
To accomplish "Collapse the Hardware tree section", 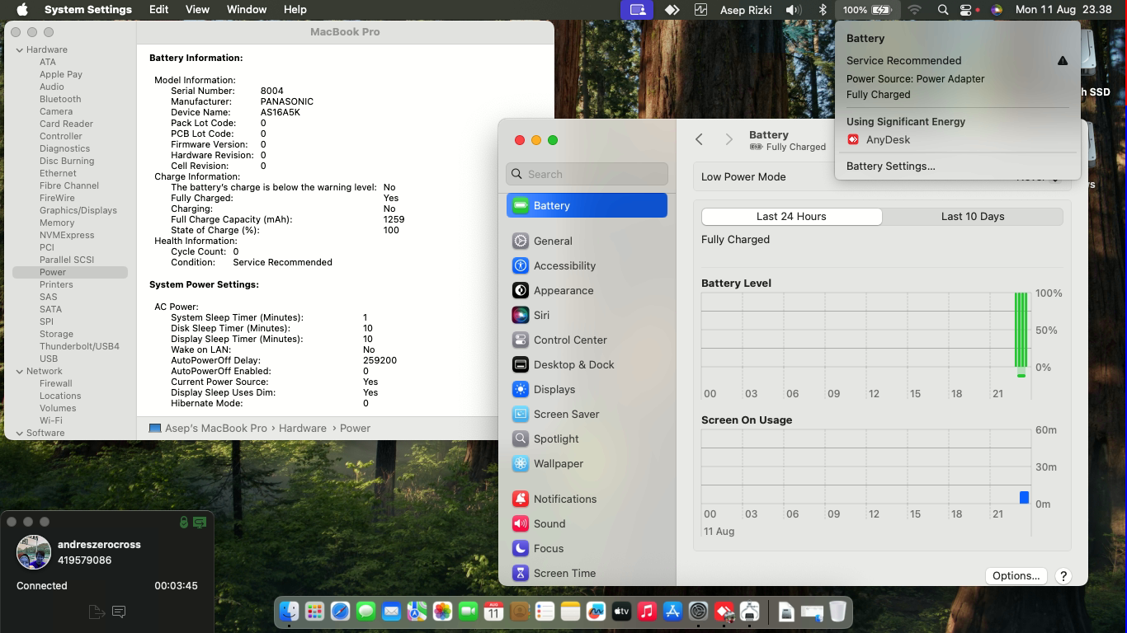I will [20, 50].
